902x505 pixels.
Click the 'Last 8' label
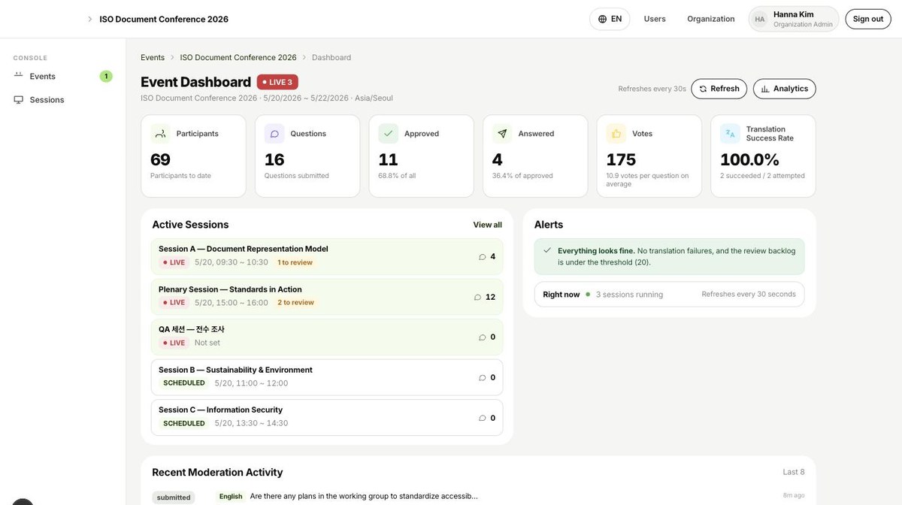[794, 472]
